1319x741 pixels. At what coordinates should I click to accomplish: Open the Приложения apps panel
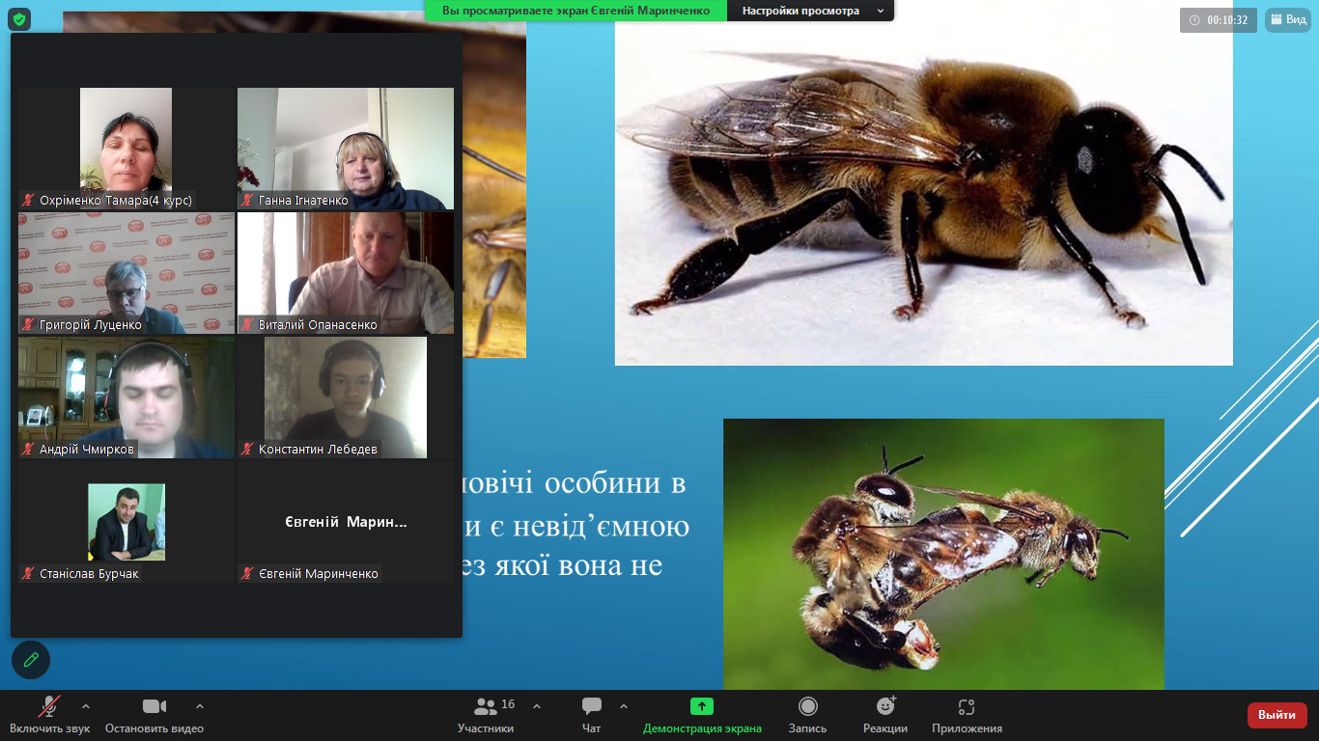click(967, 715)
